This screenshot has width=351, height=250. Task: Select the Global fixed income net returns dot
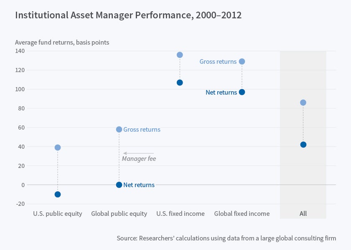point(242,92)
